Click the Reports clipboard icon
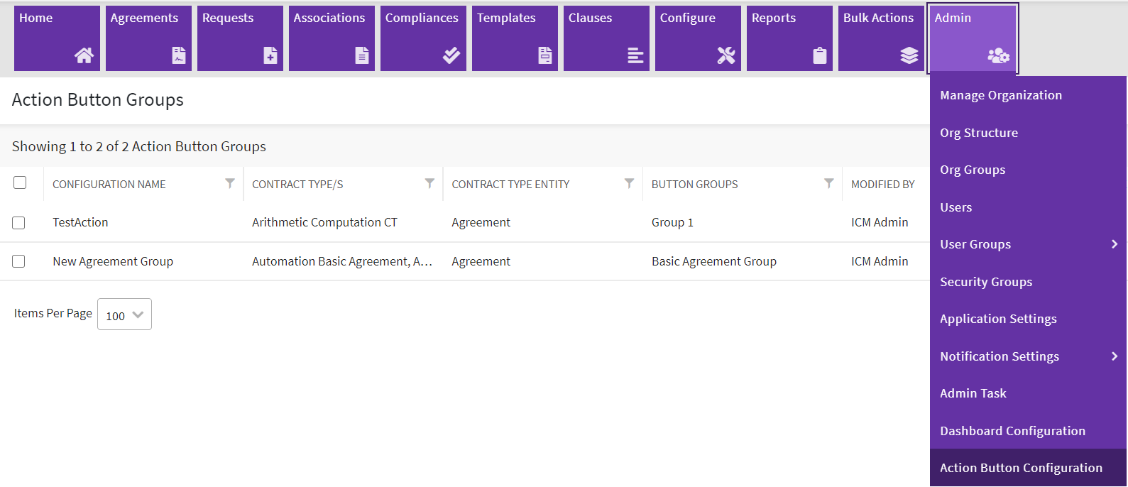Image resolution: width=1128 pixels, height=487 pixels. click(x=819, y=55)
